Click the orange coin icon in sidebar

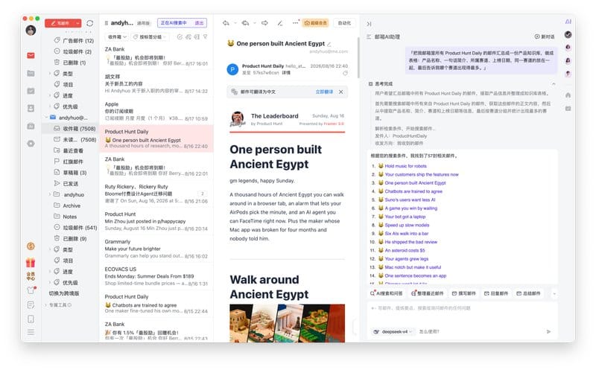31,246
